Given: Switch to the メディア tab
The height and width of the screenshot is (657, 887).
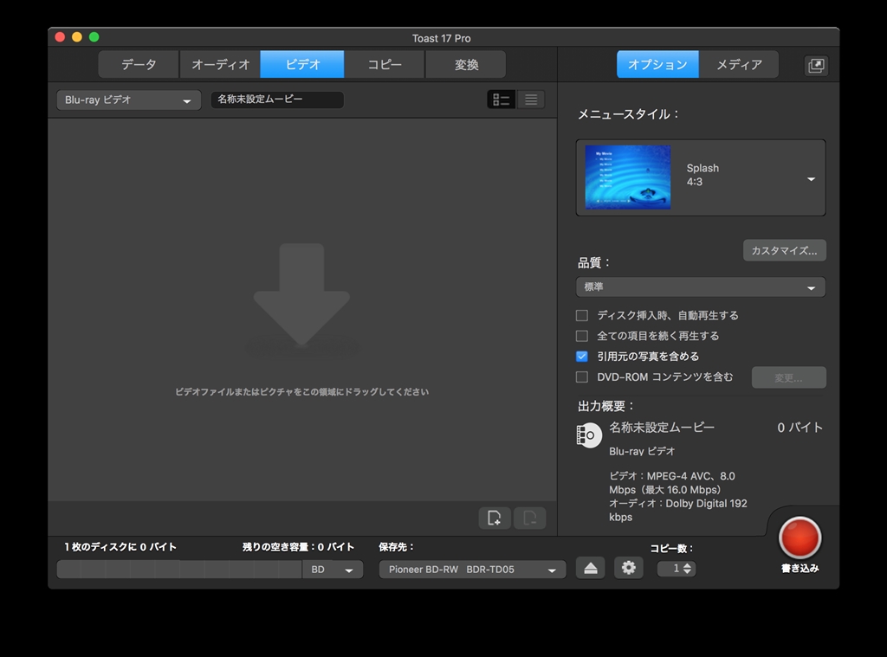Looking at the screenshot, I should click(739, 65).
